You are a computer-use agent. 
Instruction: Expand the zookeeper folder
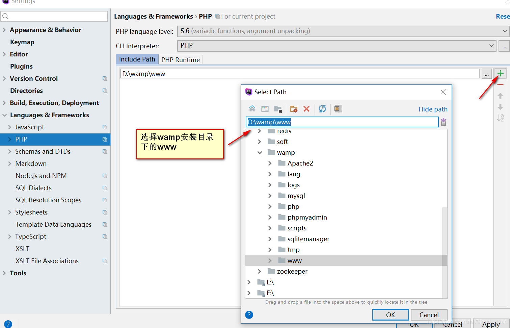(x=259, y=271)
